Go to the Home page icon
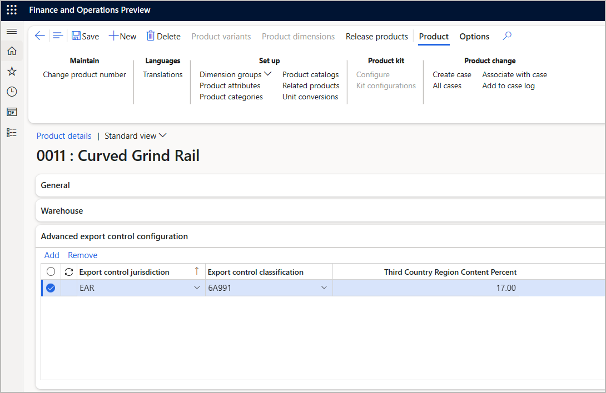 [x=11, y=51]
